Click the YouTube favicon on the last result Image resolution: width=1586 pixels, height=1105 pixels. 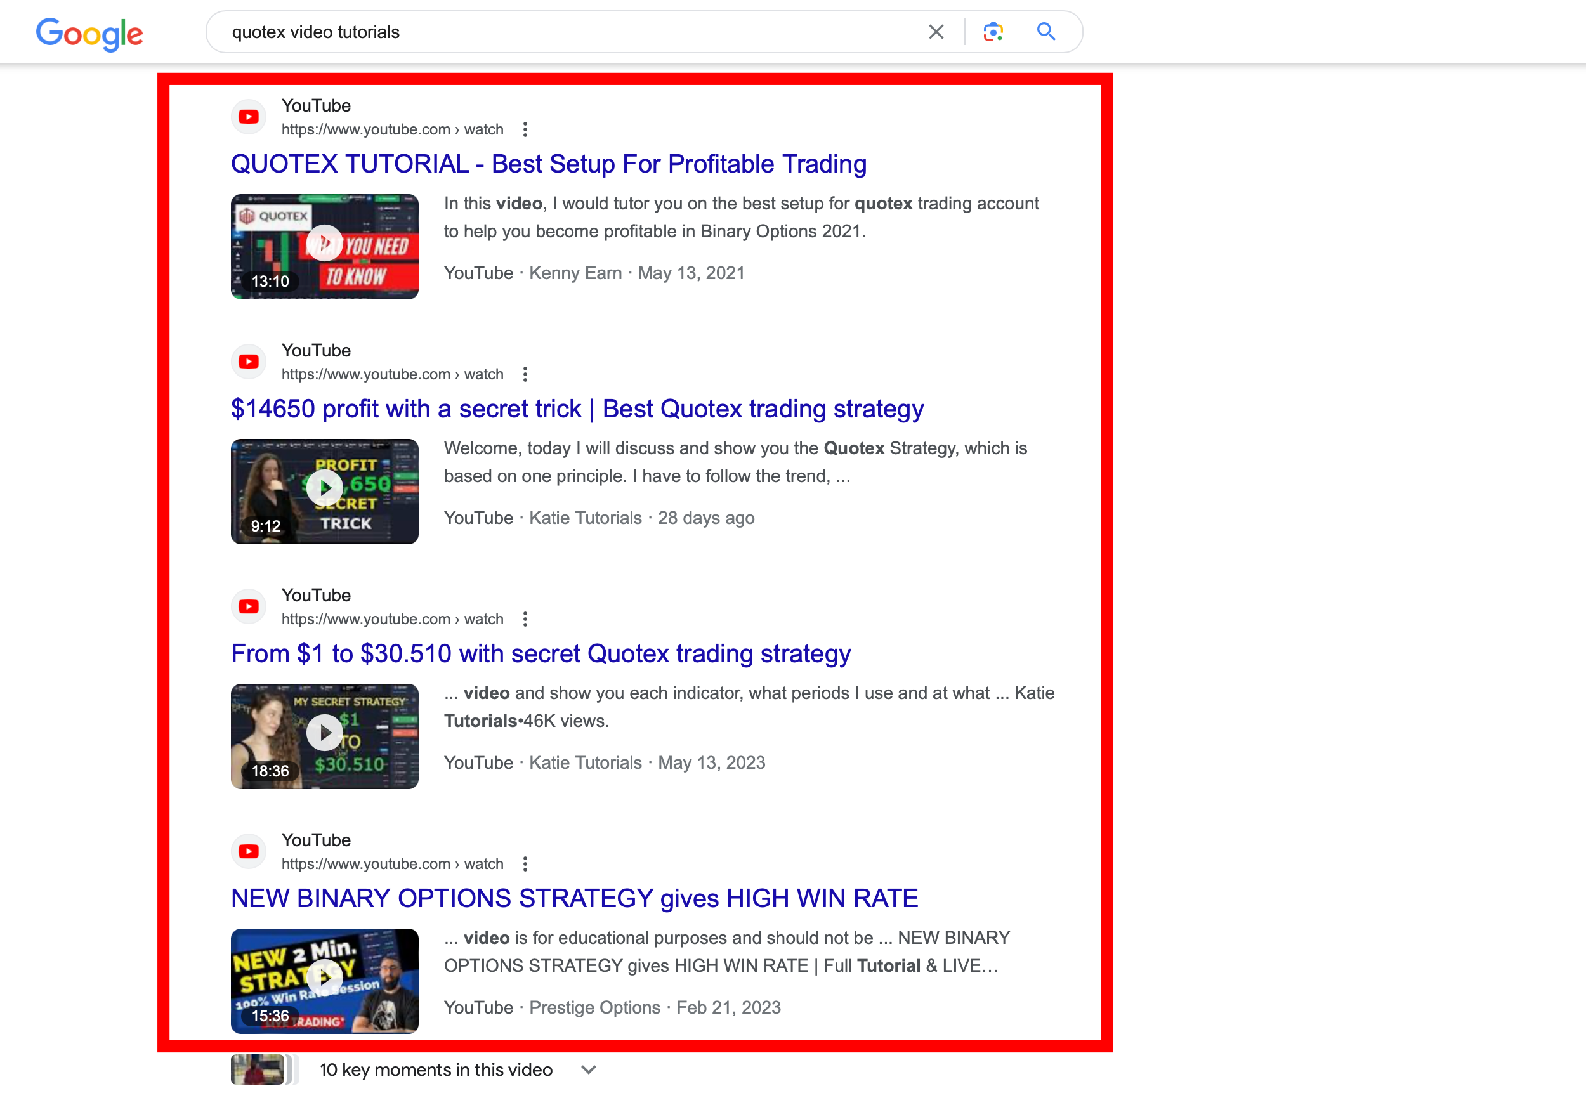tap(248, 851)
